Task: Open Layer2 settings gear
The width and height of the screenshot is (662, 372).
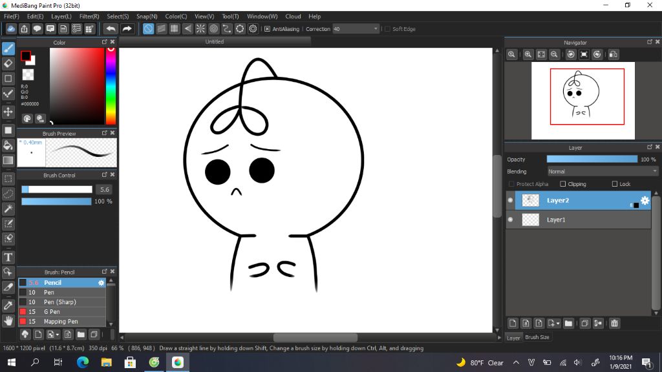Action: [x=645, y=200]
